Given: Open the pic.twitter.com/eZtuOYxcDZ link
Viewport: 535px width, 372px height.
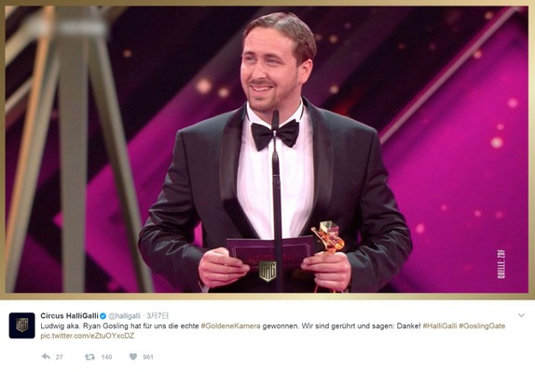Looking at the screenshot, I should pyautogui.click(x=88, y=336).
